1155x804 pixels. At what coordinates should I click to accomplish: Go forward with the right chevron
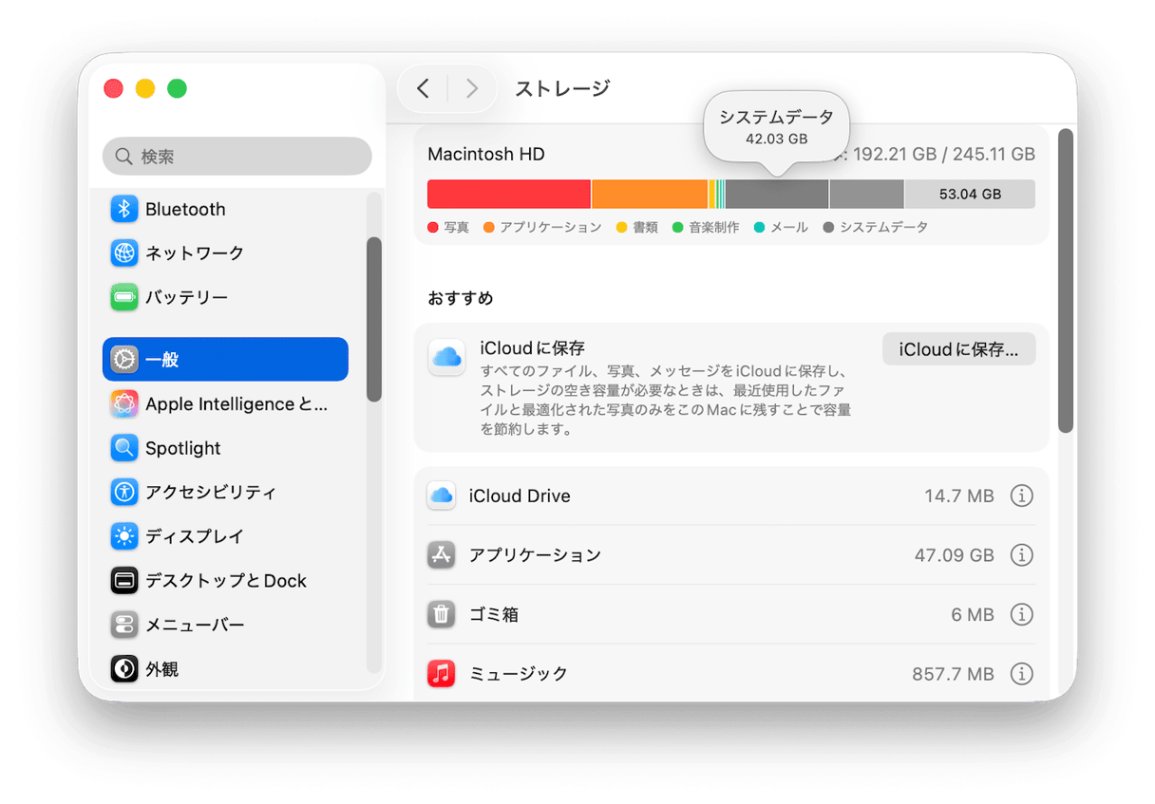tap(472, 88)
